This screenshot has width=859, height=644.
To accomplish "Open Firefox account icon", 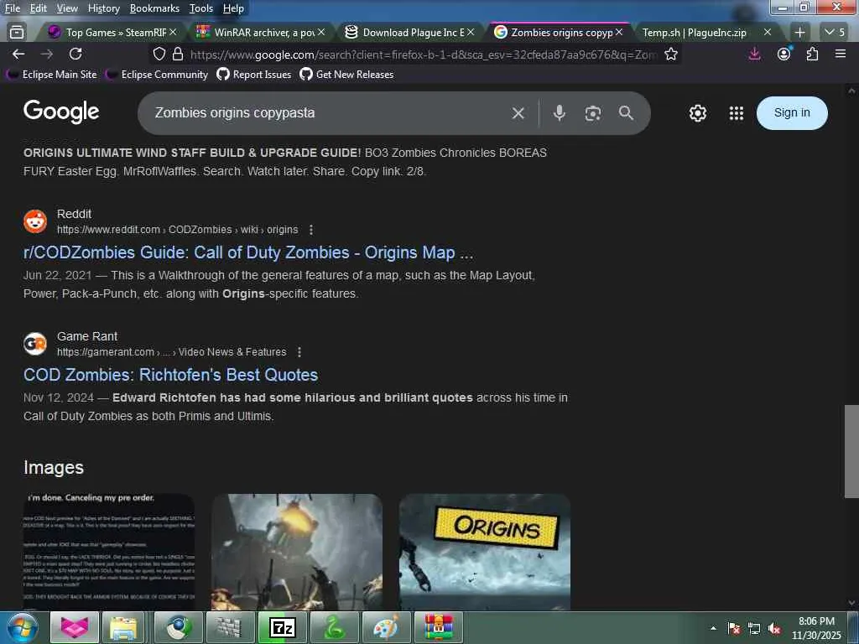I will (784, 54).
